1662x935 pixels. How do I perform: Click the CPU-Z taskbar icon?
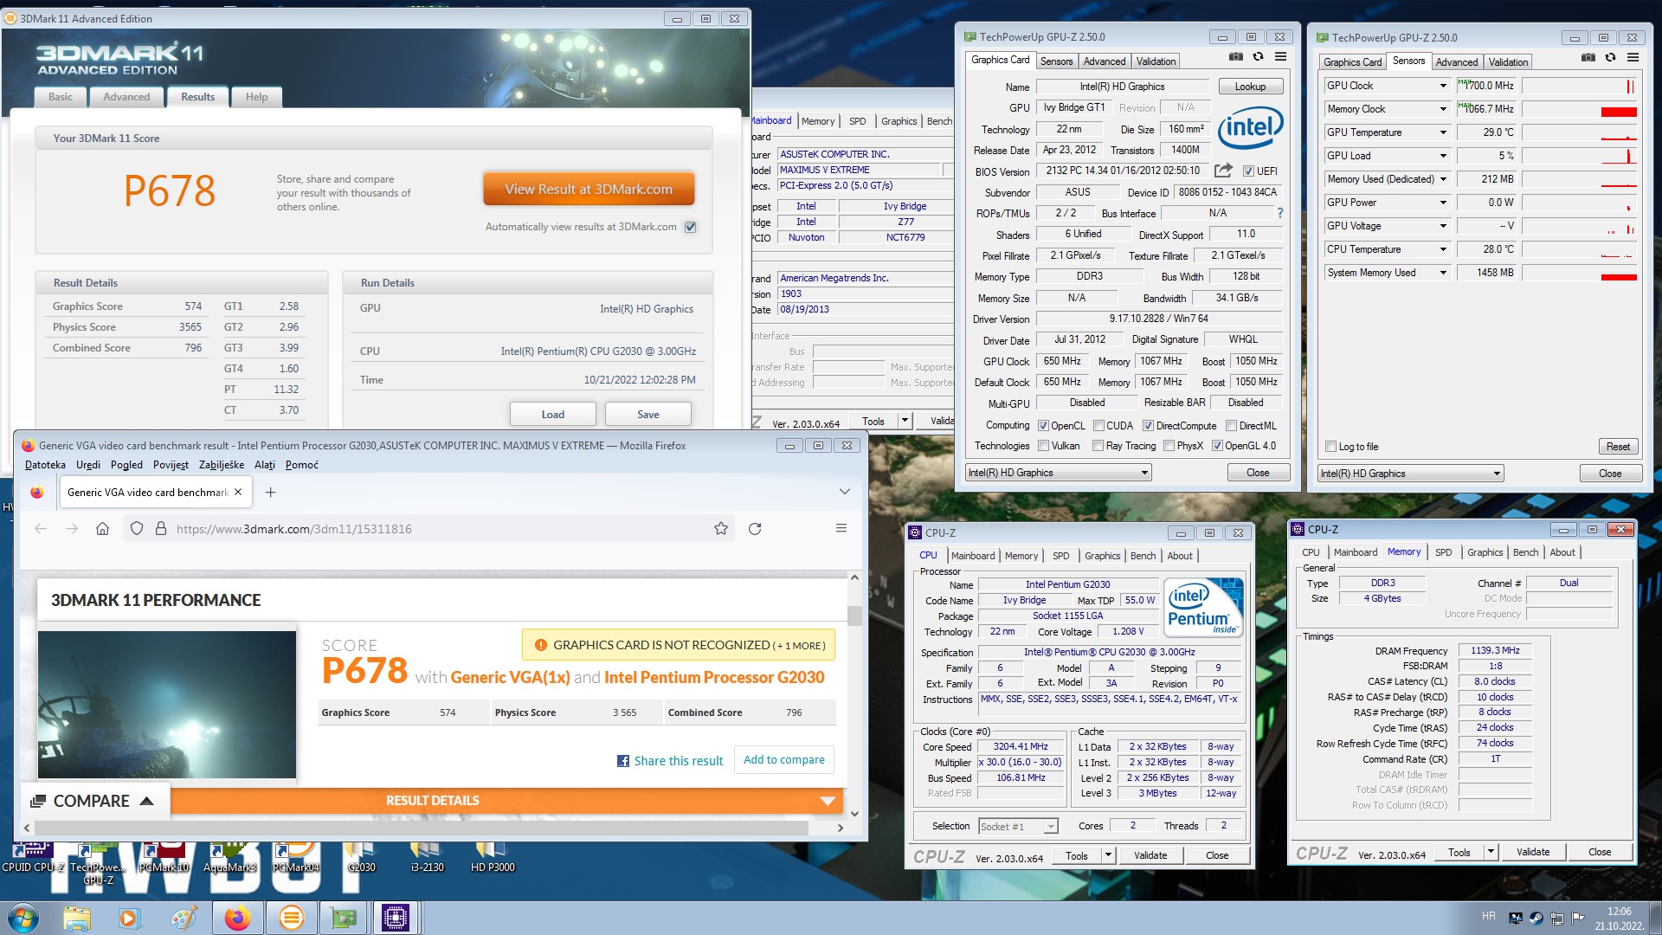(x=396, y=918)
